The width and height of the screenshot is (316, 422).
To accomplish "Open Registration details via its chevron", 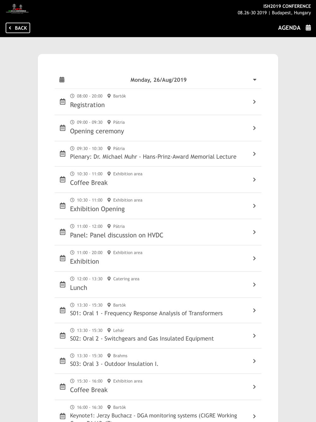I will [254, 102].
